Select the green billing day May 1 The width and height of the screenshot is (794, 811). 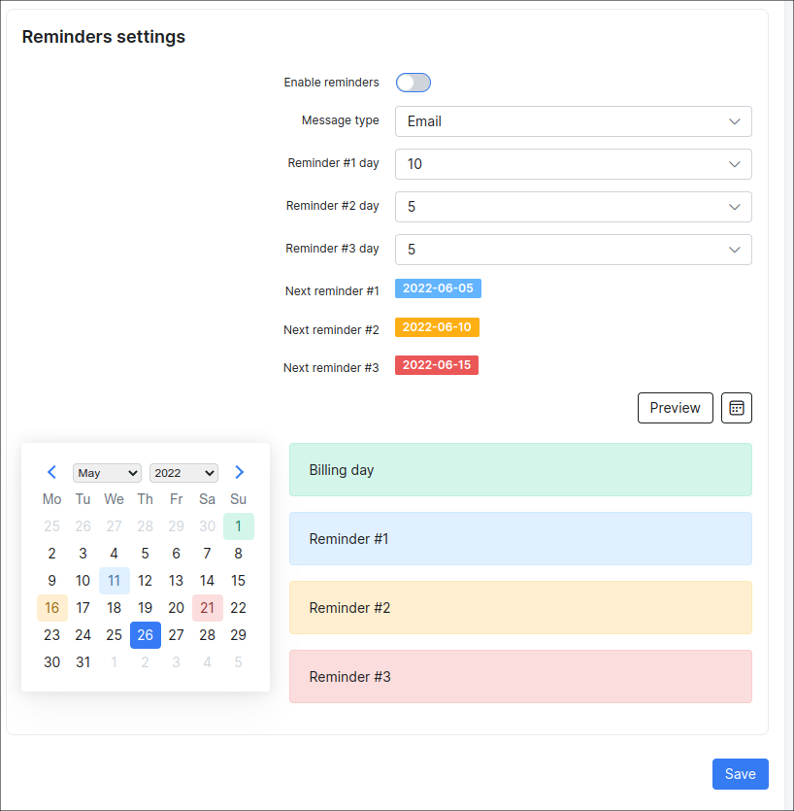(238, 526)
